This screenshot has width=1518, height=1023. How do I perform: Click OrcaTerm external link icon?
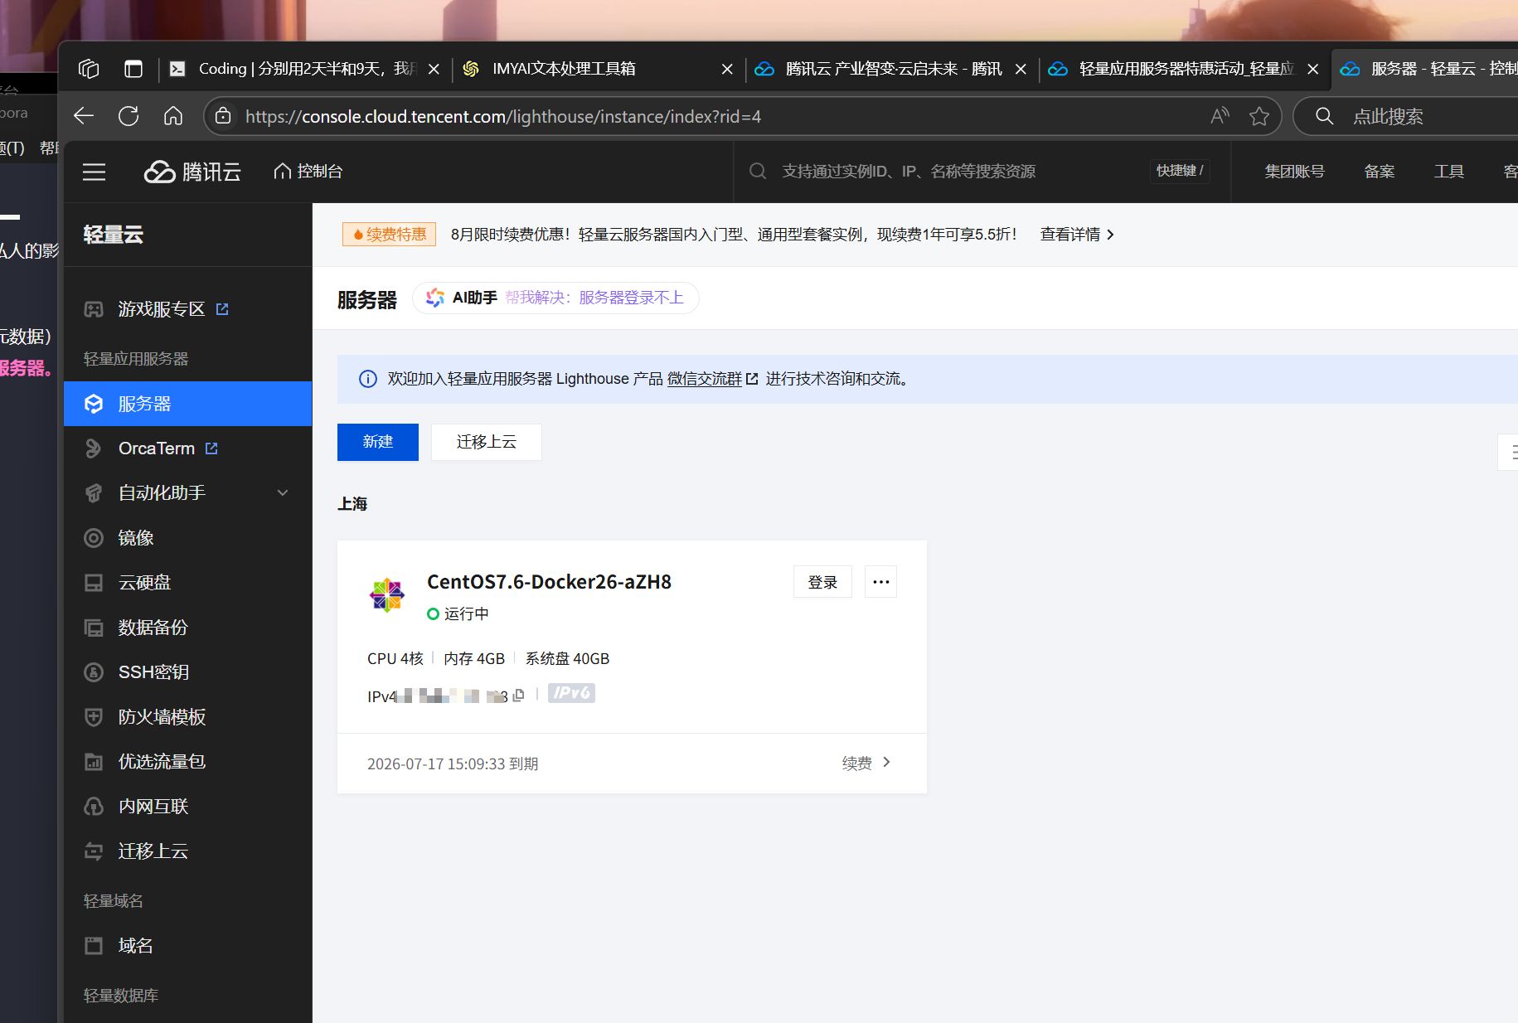211,448
